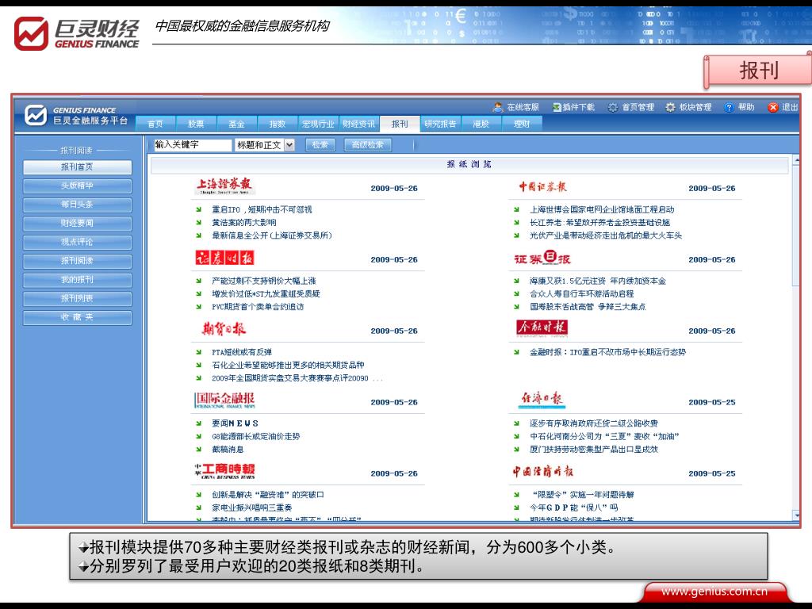Click arrow bullet beside 上海世博会 headline
Image resolution: width=812 pixels, height=609 pixels.
click(516, 209)
